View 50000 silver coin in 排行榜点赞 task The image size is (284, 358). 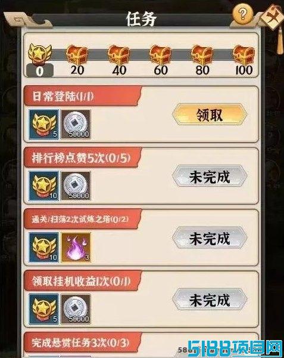click(76, 186)
